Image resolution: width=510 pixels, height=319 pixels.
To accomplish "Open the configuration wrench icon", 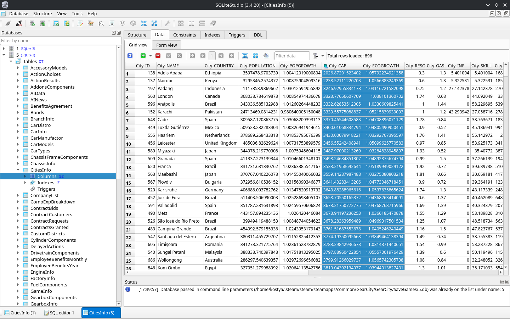I will 168,23.
